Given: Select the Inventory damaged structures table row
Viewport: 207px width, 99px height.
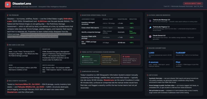Looking at the screenshot, I should click(x=110, y=23).
